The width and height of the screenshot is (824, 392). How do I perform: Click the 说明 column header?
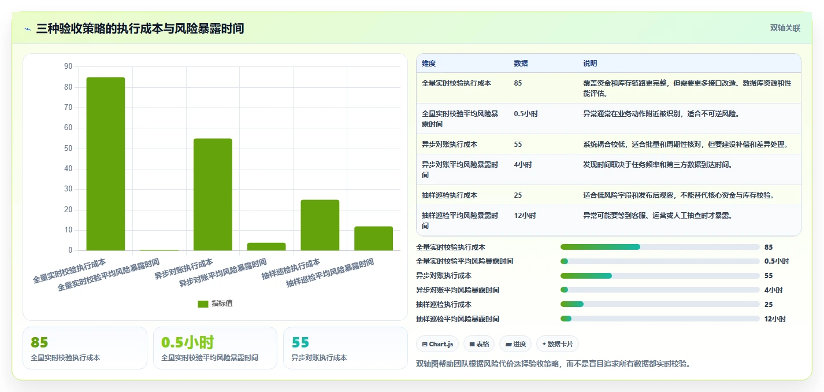pos(590,64)
